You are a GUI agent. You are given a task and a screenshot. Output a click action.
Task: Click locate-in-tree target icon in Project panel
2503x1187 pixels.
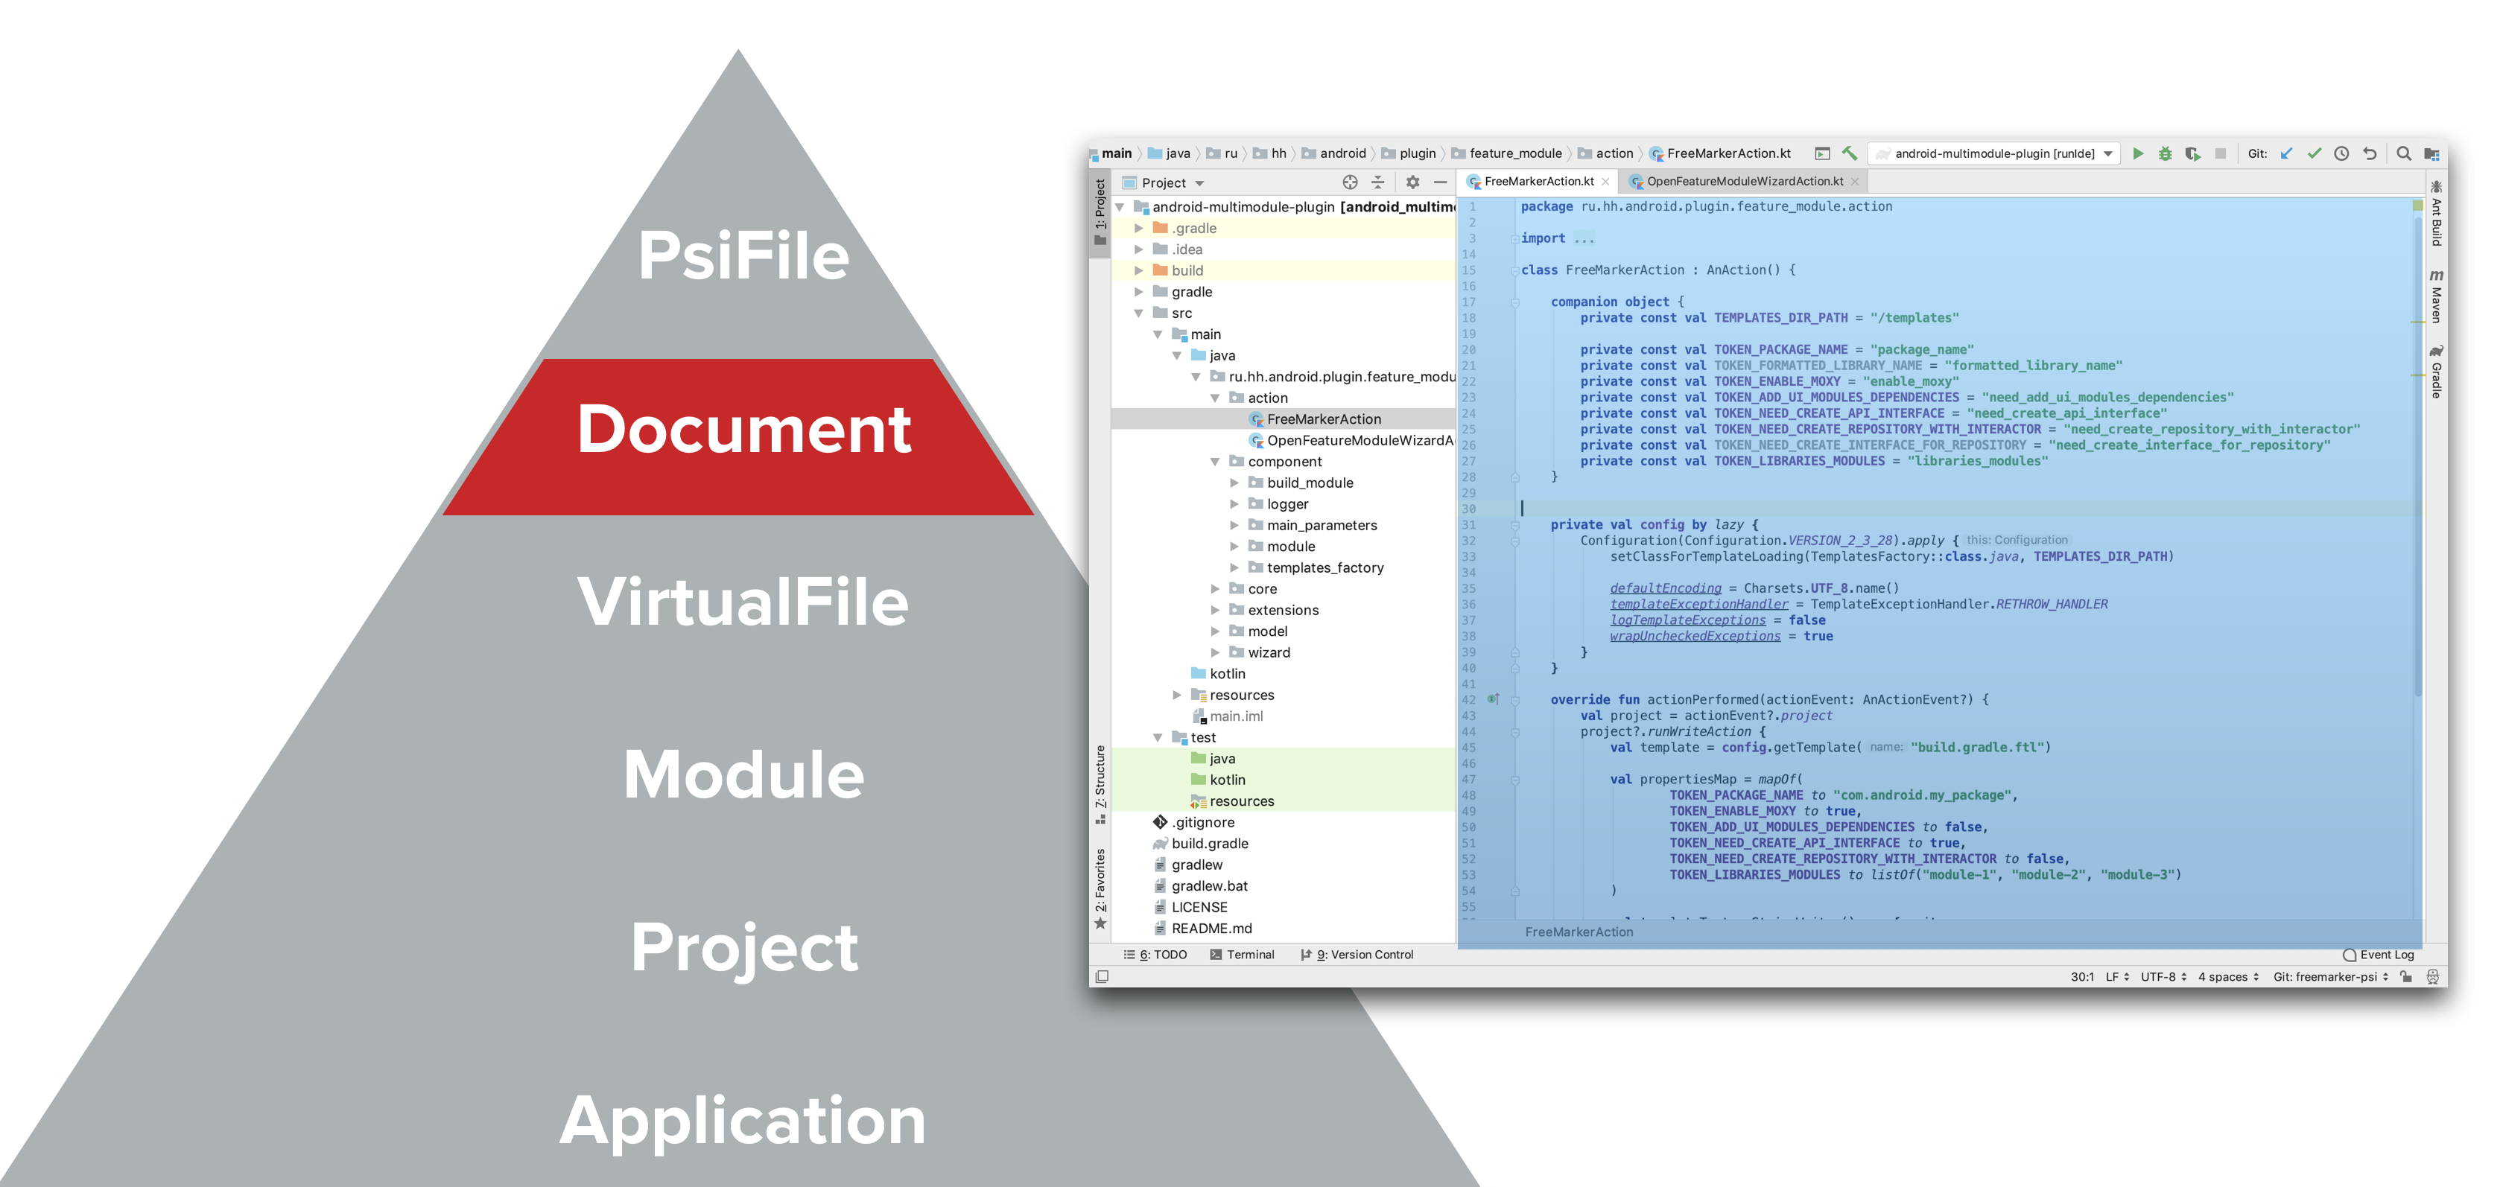(1350, 182)
